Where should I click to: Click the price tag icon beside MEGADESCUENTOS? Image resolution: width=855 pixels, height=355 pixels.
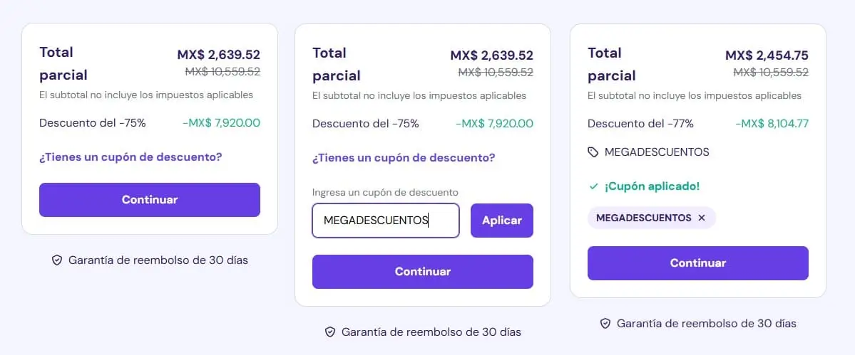pyautogui.click(x=593, y=152)
